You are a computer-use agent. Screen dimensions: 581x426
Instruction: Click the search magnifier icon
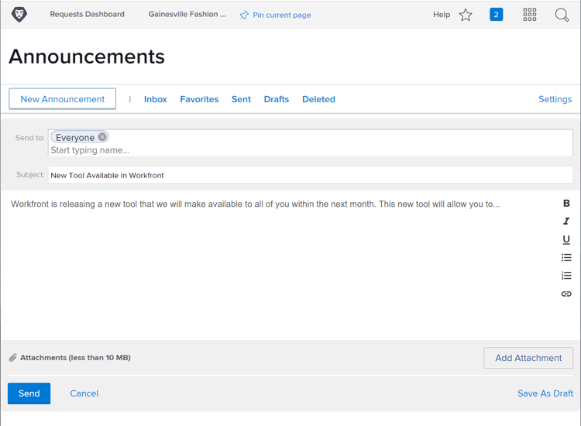562,15
